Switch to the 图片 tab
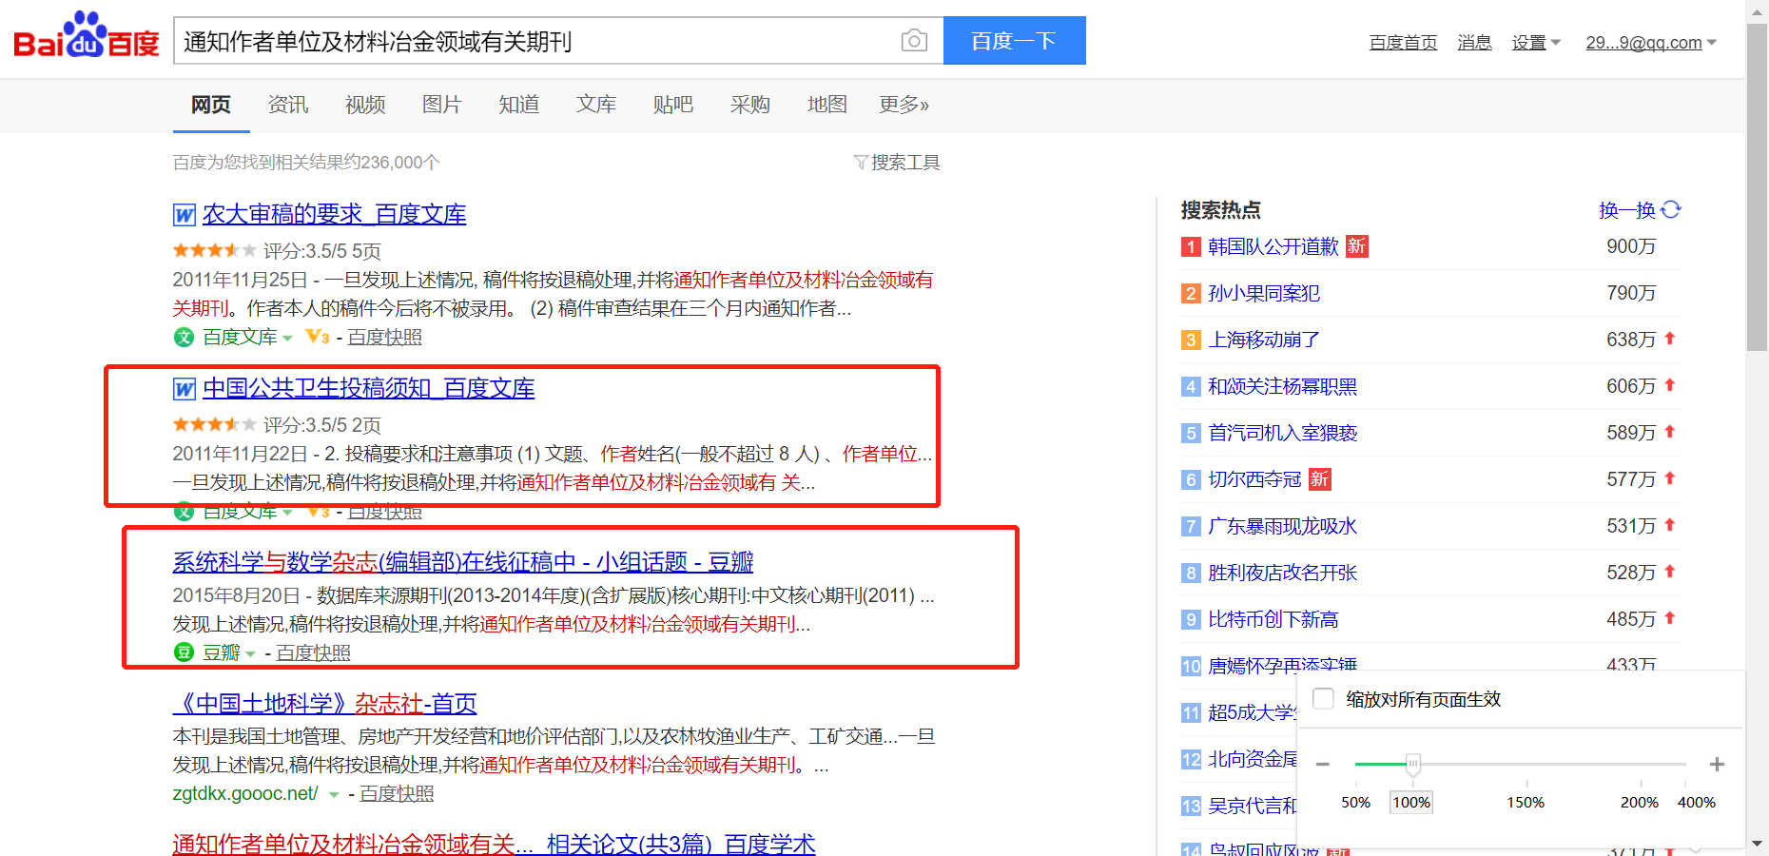The image size is (1769, 856). [442, 105]
